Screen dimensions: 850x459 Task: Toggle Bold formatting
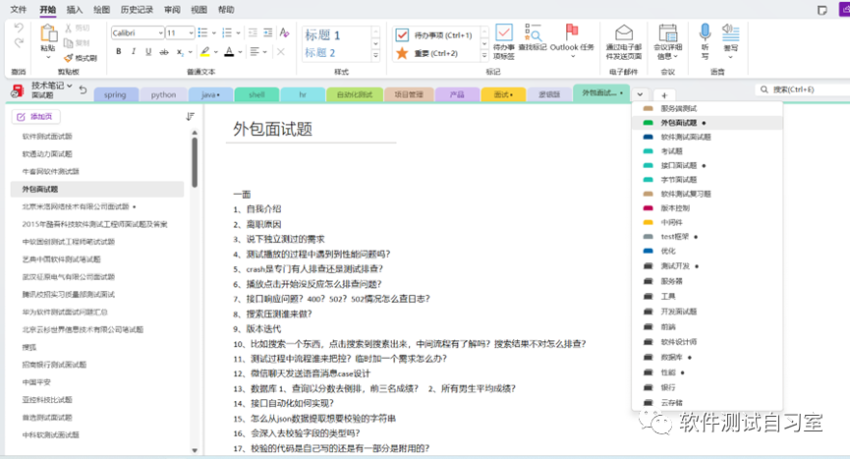(119, 51)
